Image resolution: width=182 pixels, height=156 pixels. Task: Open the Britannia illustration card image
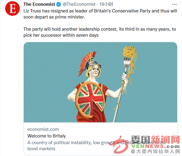coord(100,82)
